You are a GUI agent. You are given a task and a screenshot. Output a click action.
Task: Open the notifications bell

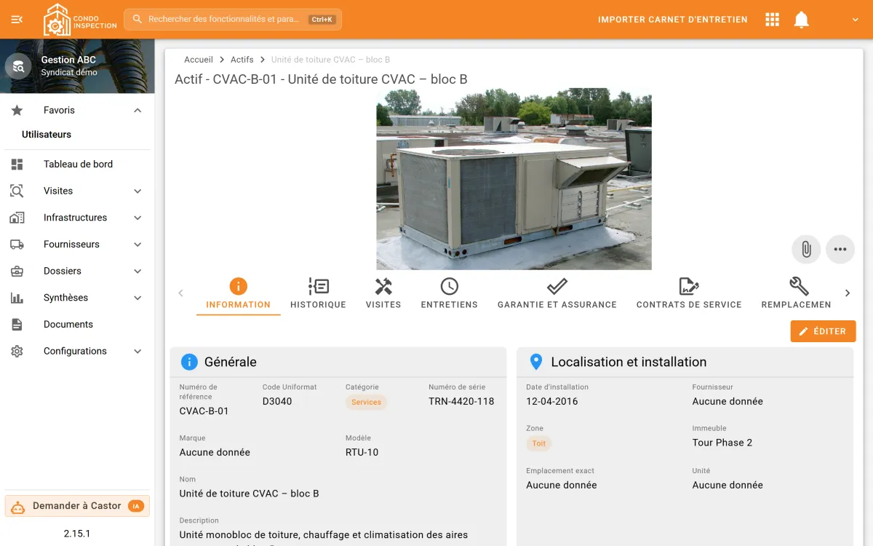coord(801,20)
